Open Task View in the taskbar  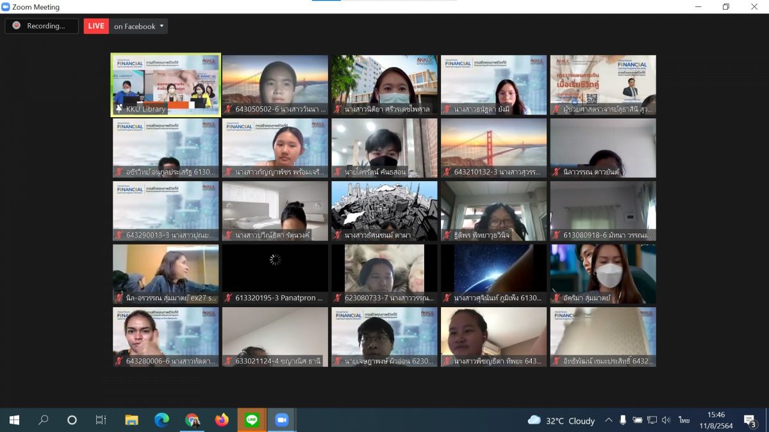point(101,420)
